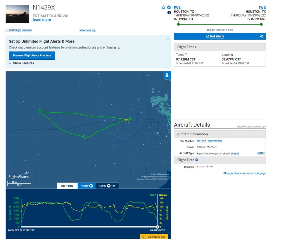This screenshot has height=239, width=285.
Task: Open the map layers icon
Action: pos(167,75)
